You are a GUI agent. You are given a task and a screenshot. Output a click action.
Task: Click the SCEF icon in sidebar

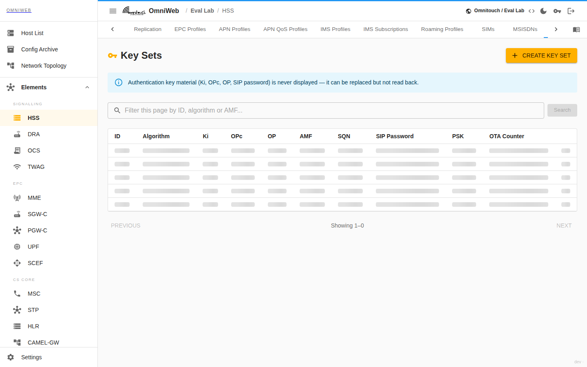tap(17, 263)
